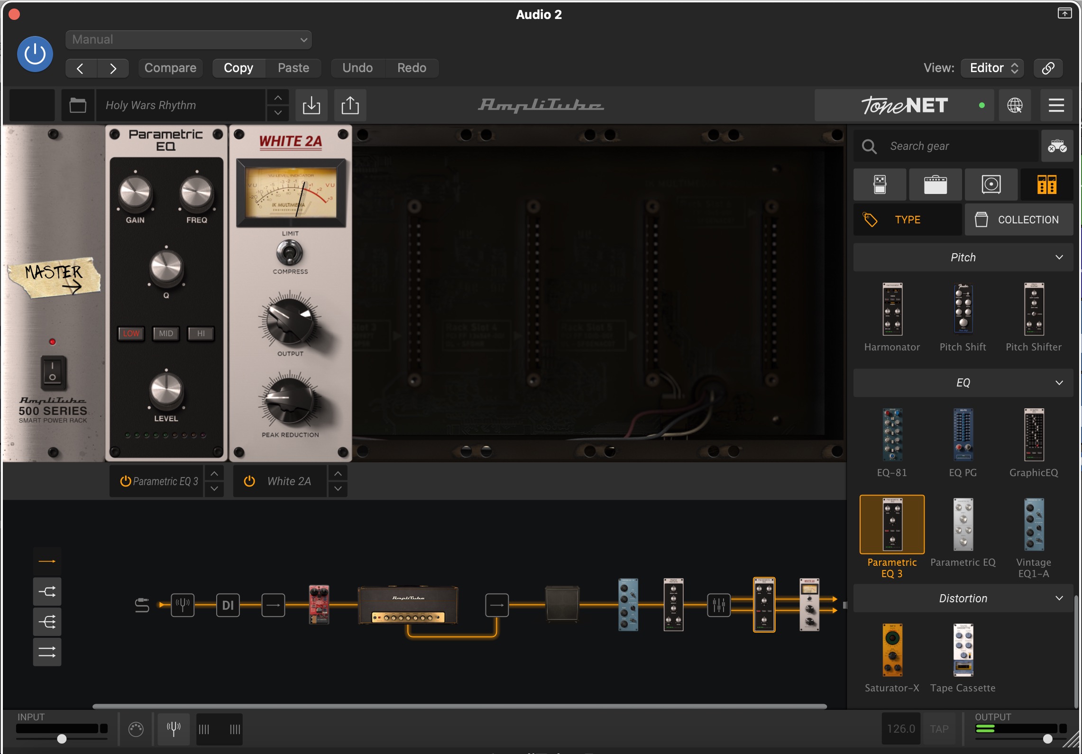Click the down chevron beside White 2A
The image size is (1082, 754).
point(338,489)
